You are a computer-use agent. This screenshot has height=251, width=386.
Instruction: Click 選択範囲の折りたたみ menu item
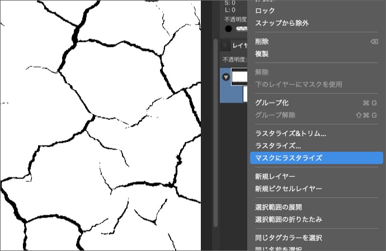click(x=288, y=219)
